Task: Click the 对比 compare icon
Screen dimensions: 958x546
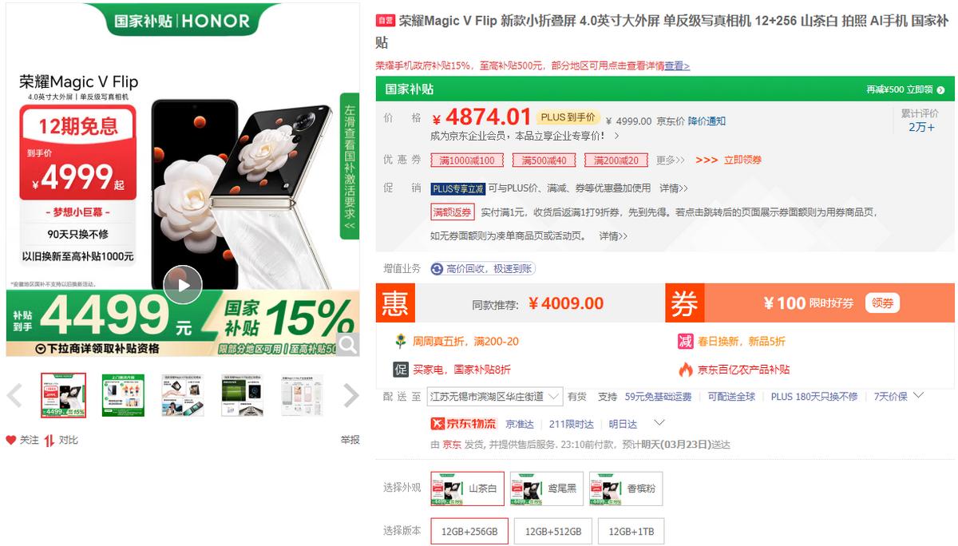Action: [x=49, y=440]
